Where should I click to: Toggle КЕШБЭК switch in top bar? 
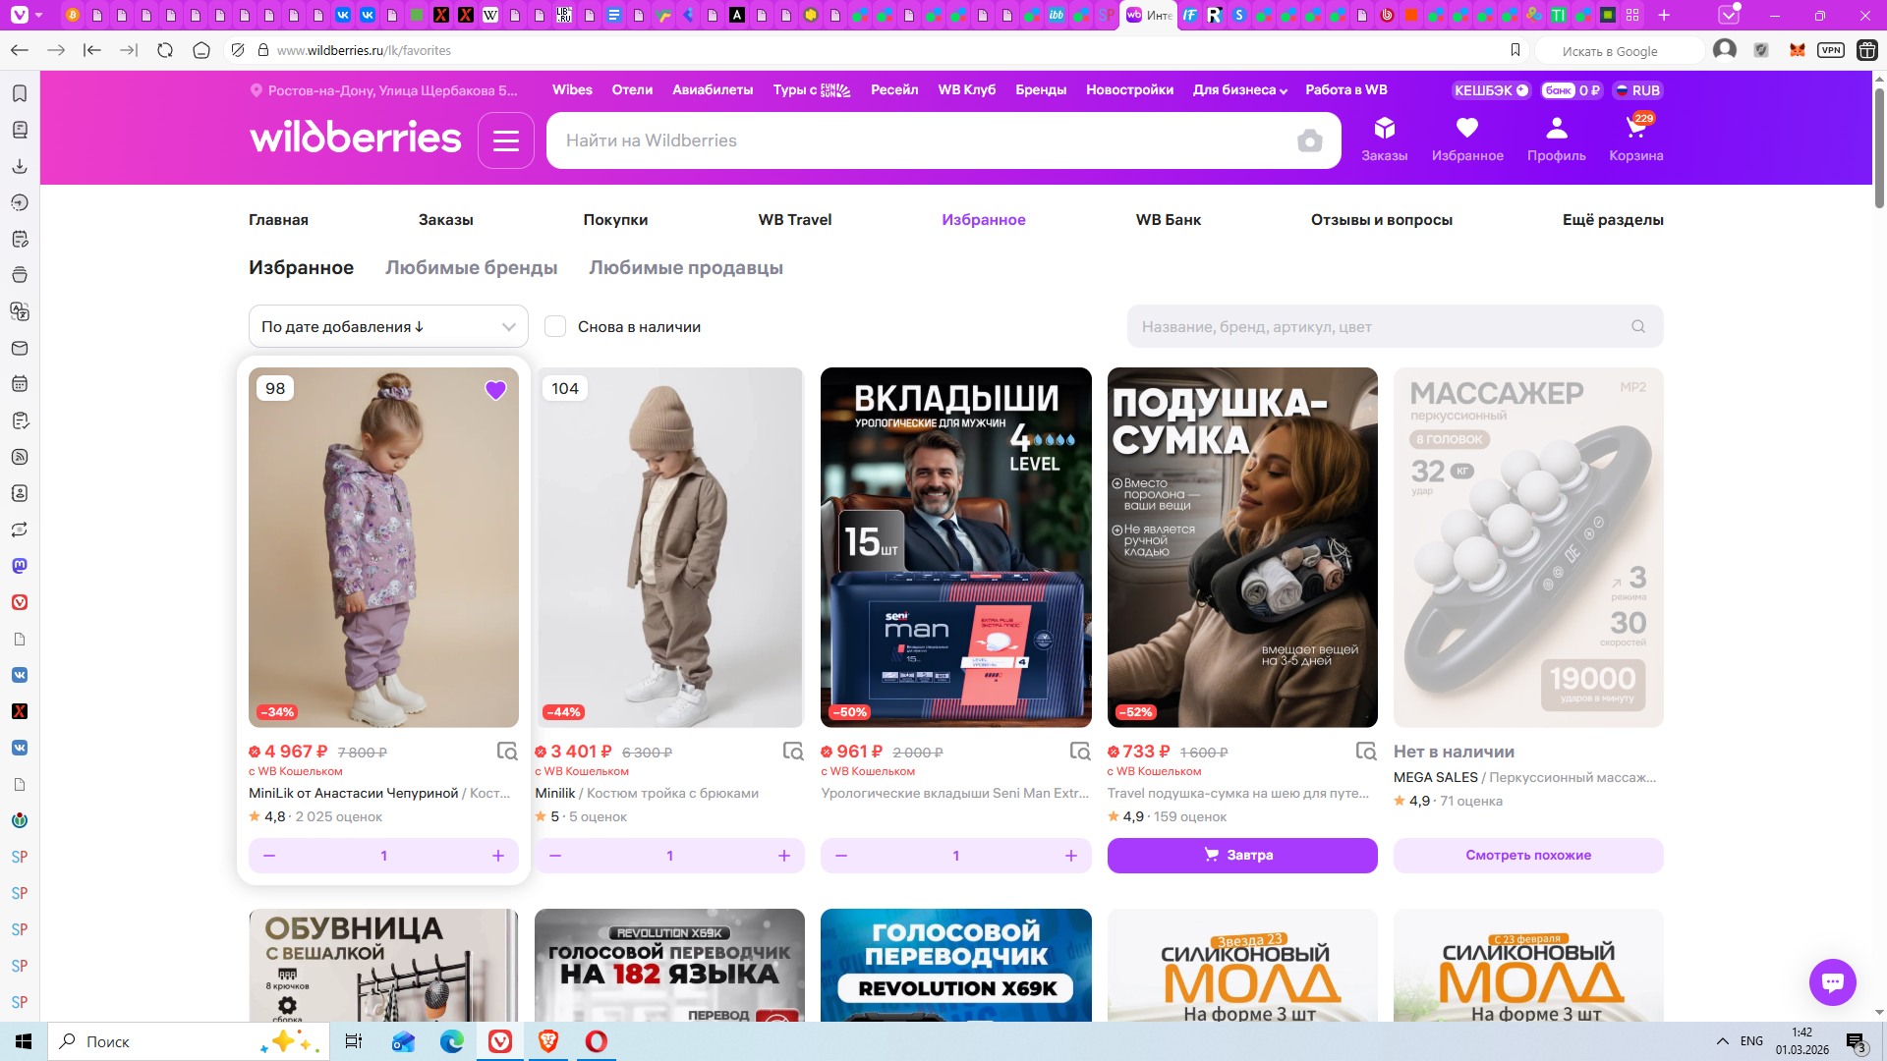(x=1491, y=90)
